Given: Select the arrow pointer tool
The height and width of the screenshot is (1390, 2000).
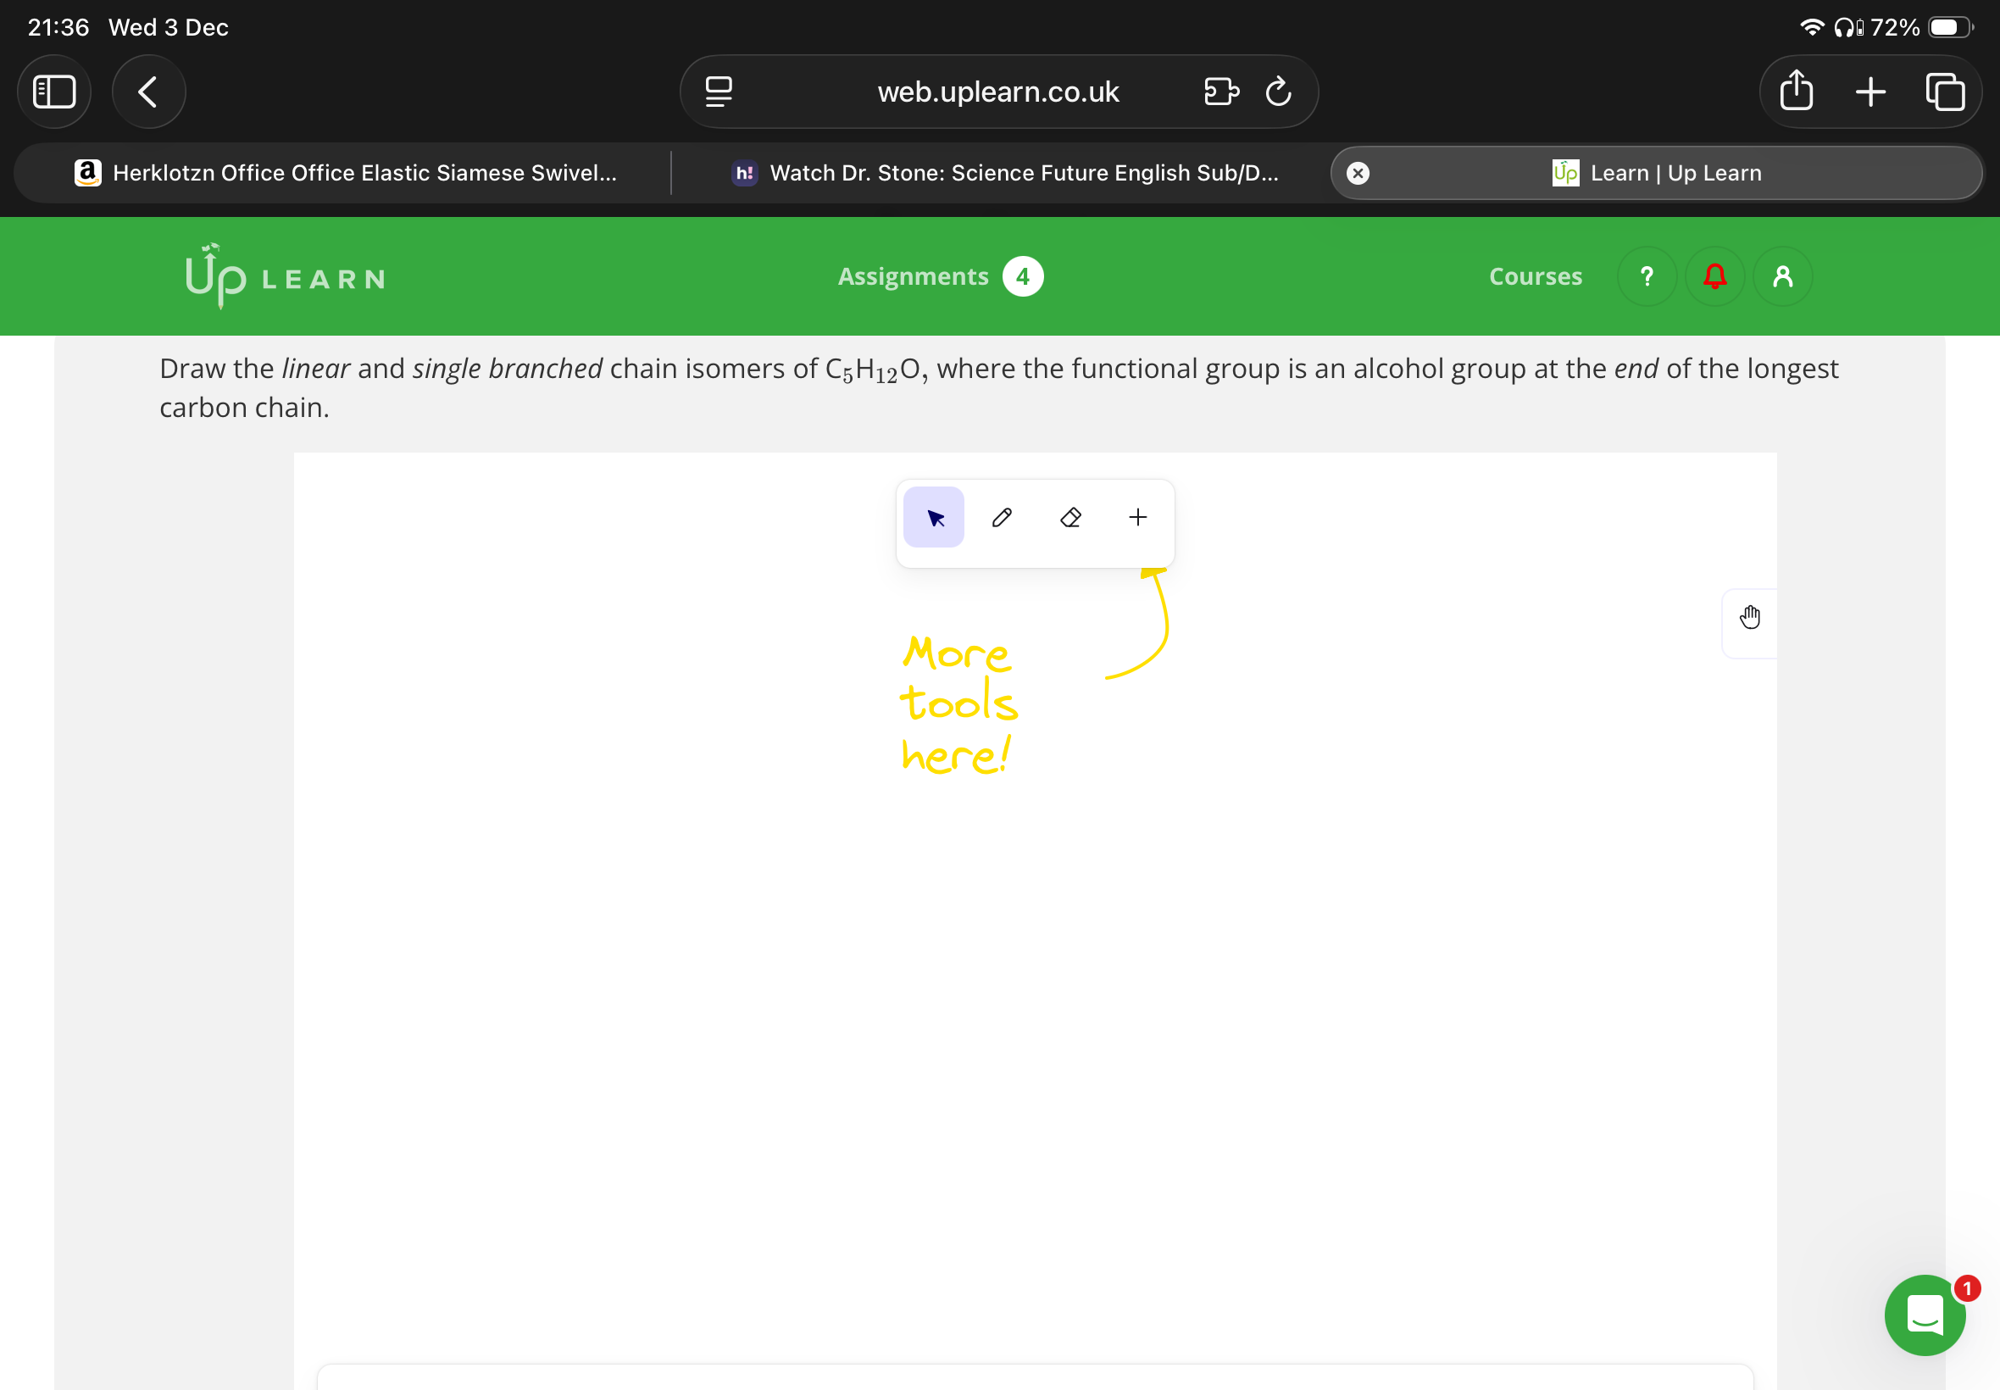Looking at the screenshot, I should pos(933,517).
